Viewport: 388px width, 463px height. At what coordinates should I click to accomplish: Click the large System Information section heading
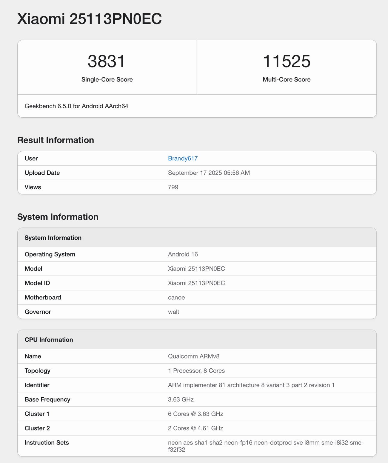(58, 217)
